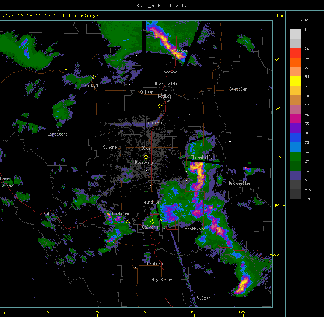Click the Blackfalds label
The image size is (324, 317).
tap(166, 84)
